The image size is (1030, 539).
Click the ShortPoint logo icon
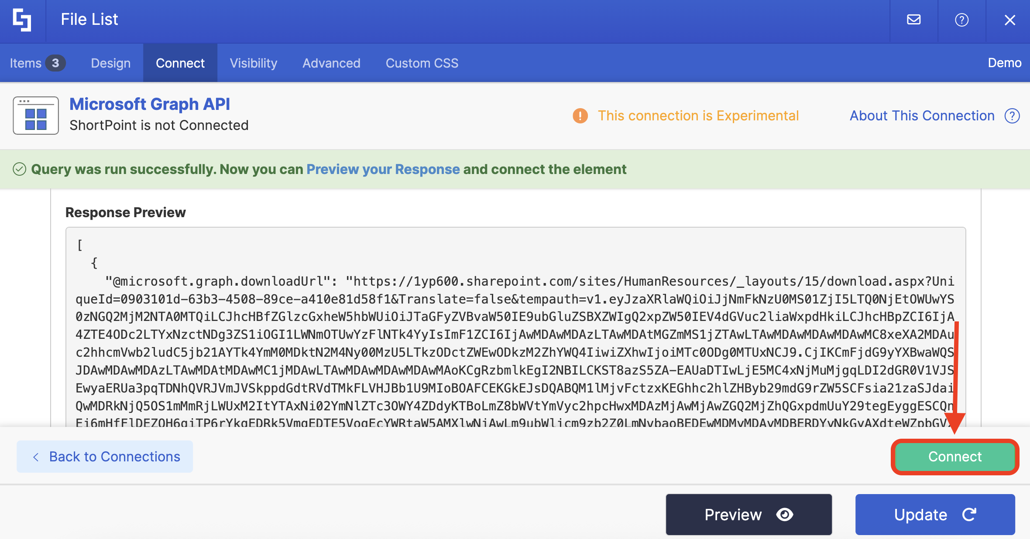pos(22,20)
